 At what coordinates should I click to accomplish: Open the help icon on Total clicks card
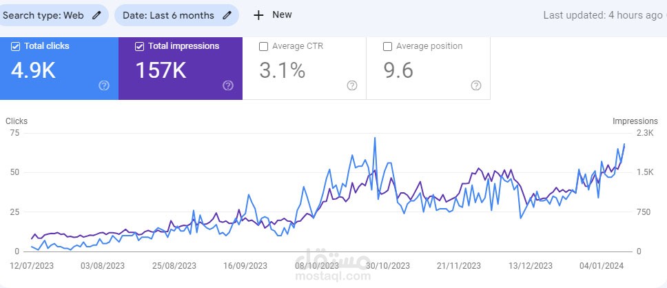[x=104, y=85]
